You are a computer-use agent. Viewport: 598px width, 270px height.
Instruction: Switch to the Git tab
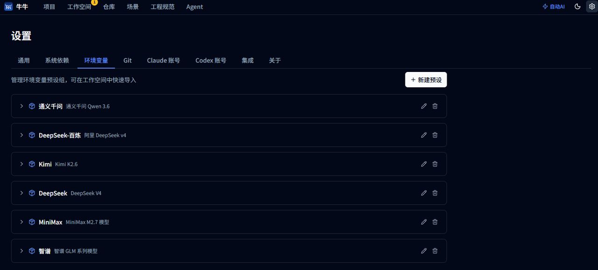point(128,61)
